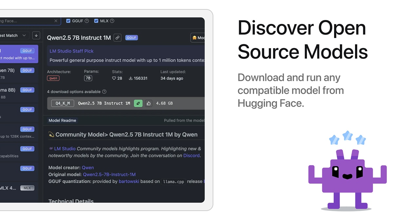This screenshot has width=393, height=221.
Task: Click the download count icon beside 156331
Action: click(130, 78)
